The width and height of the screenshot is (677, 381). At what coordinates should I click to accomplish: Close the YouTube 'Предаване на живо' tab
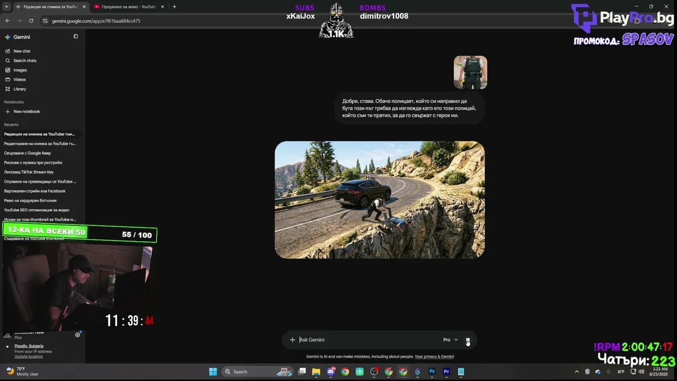[x=162, y=7]
